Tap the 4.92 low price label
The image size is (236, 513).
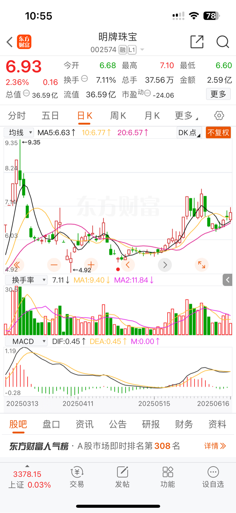[82, 270]
